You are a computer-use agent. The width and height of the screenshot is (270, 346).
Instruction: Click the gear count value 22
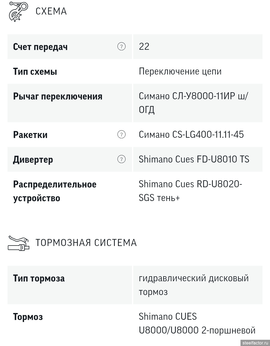pos(144,46)
